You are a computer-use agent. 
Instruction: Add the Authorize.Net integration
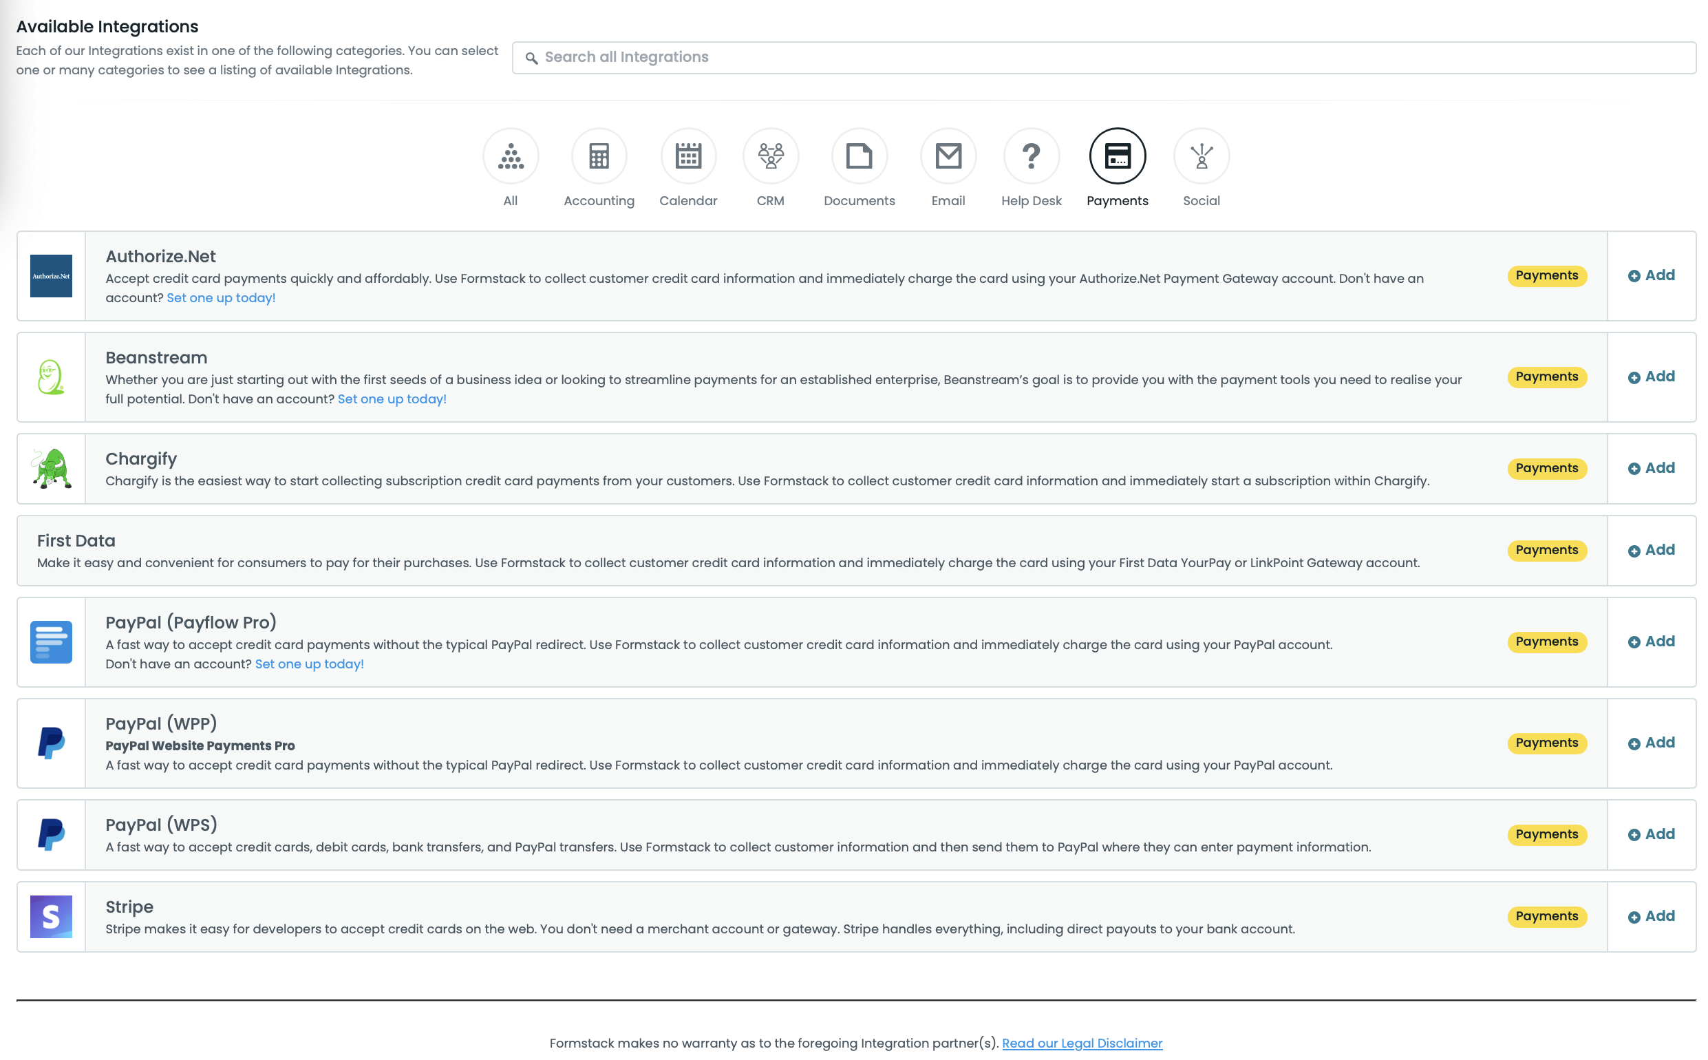click(x=1650, y=275)
